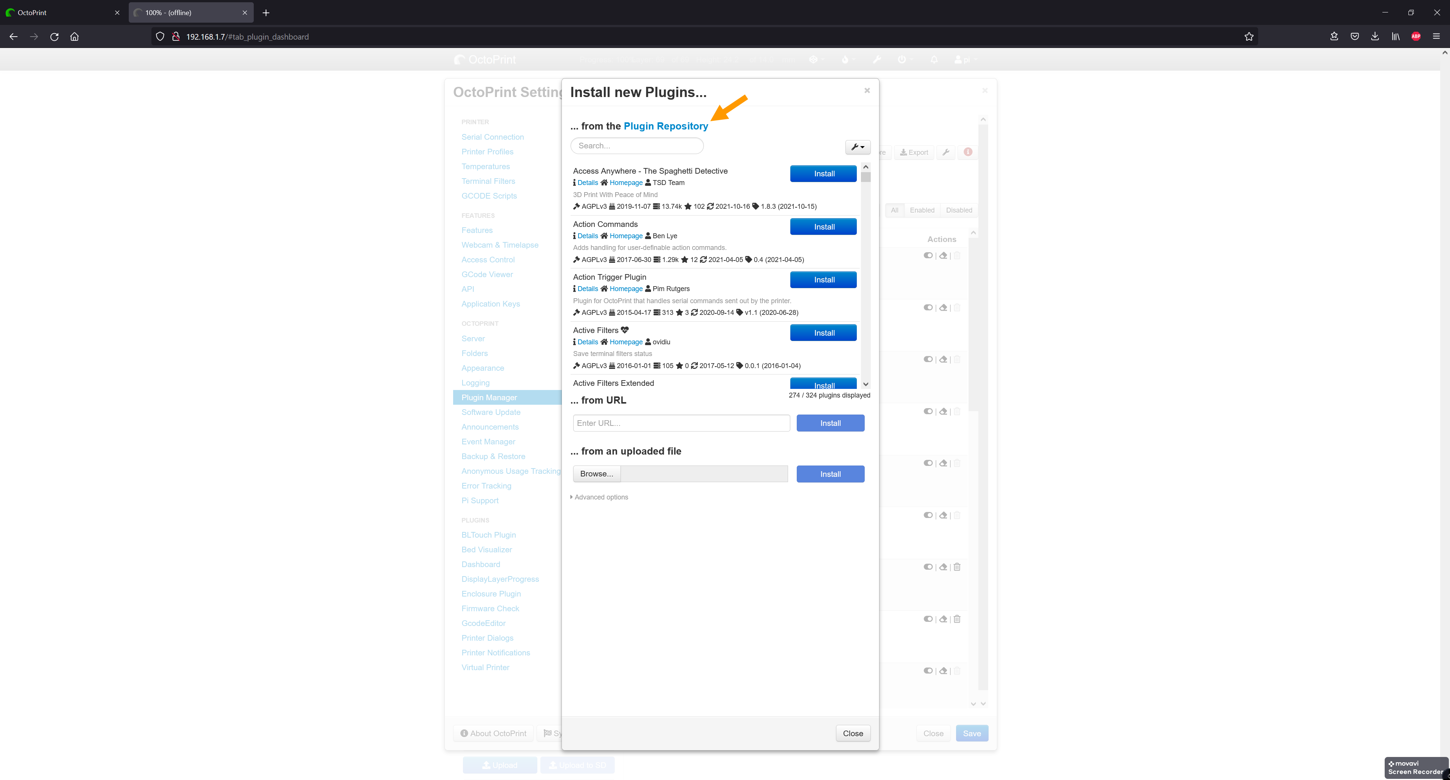The width and height of the screenshot is (1450, 780).
Task: Open GCODE Scripts settings
Action: tap(489, 196)
